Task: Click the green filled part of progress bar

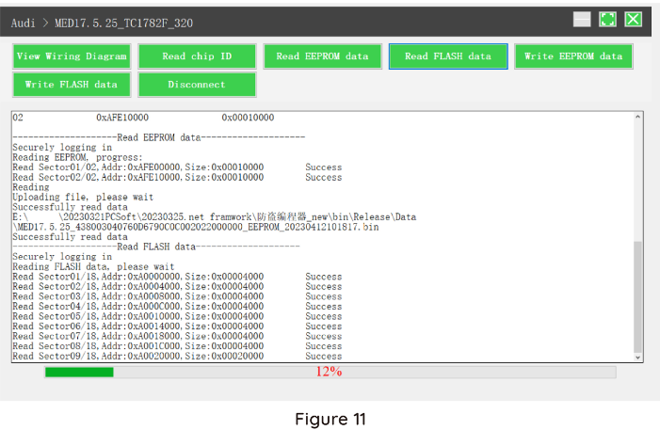Action: point(79,373)
